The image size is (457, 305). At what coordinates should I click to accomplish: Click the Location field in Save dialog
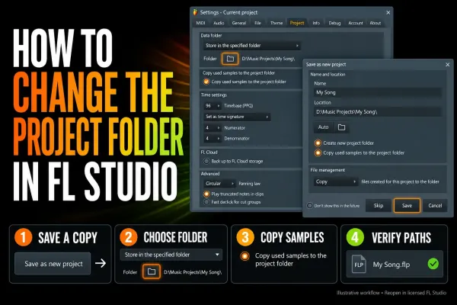tap(378, 112)
